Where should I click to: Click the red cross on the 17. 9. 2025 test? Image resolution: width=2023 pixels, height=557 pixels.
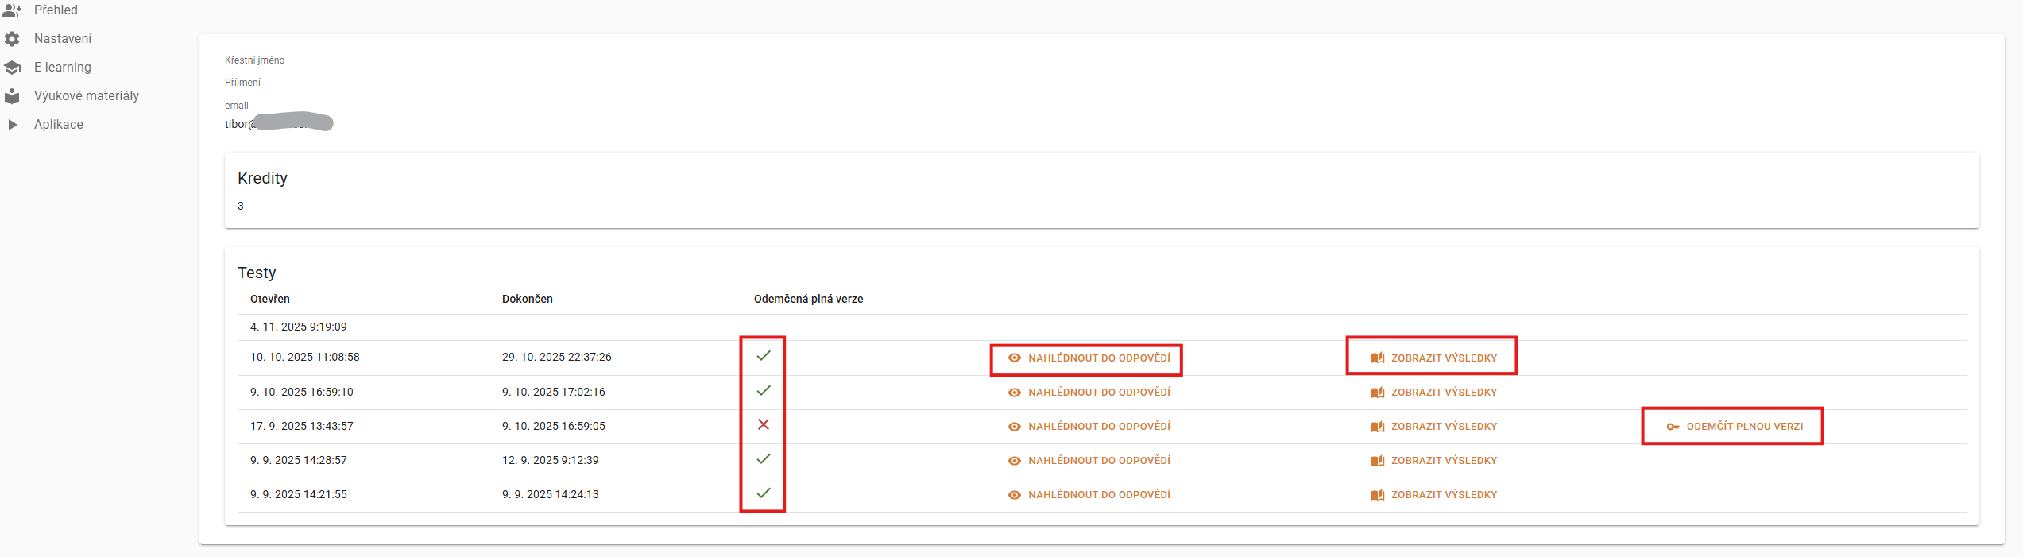coord(763,425)
